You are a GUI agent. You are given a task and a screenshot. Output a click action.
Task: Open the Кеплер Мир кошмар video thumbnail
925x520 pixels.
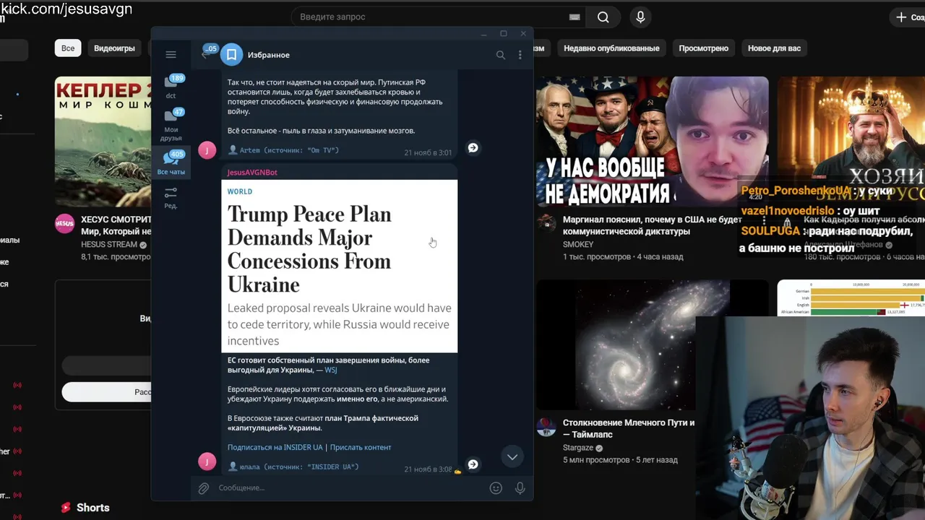(103, 142)
